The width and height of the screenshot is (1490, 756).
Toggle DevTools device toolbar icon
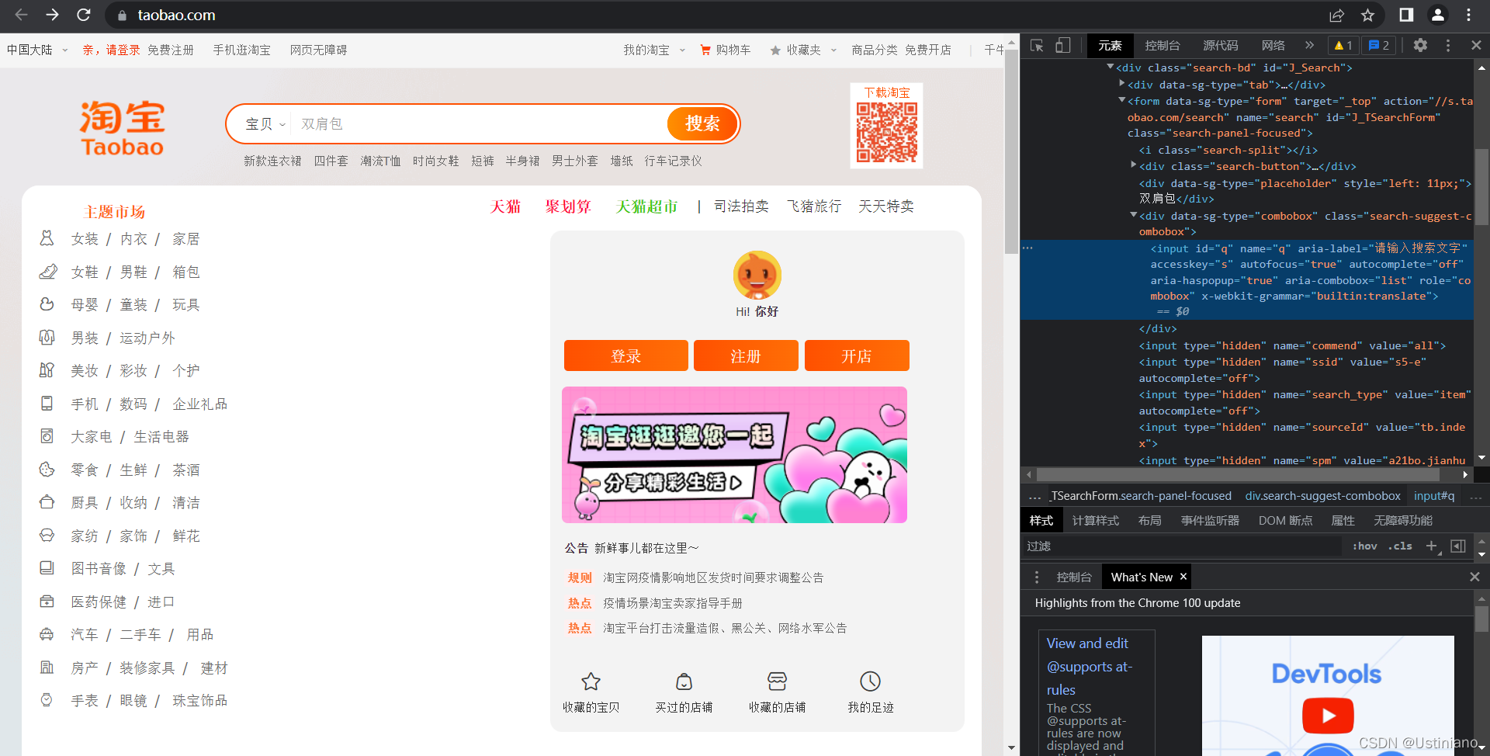click(1062, 46)
